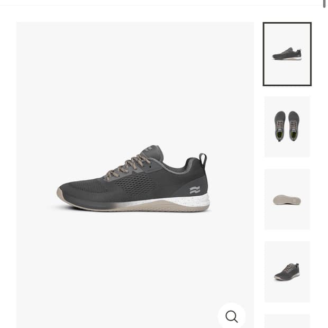Click the heel pull tab loop on the shoe
Image resolution: width=328 pixels, height=328 pixels.
click(203, 159)
